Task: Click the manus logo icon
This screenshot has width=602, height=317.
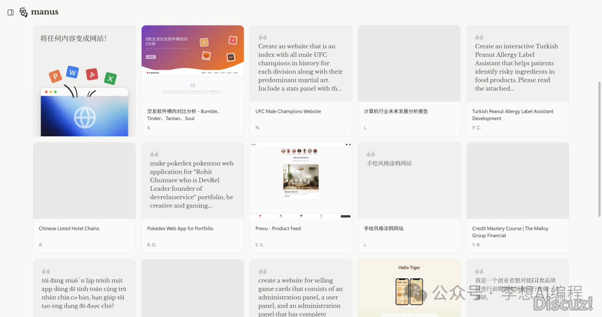Action: click(x=23, y=12)
